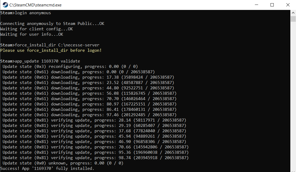The width and height of the screenshot is (296, 172).
Task: Minimize the steamcmd.exe window
Action: point(256,5)
